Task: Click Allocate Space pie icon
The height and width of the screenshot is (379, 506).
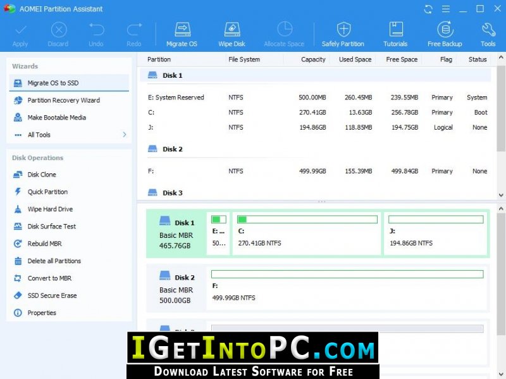Action: point(285,29)
